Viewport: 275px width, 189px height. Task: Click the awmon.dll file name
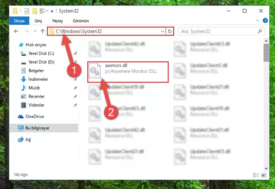(116, 66)
